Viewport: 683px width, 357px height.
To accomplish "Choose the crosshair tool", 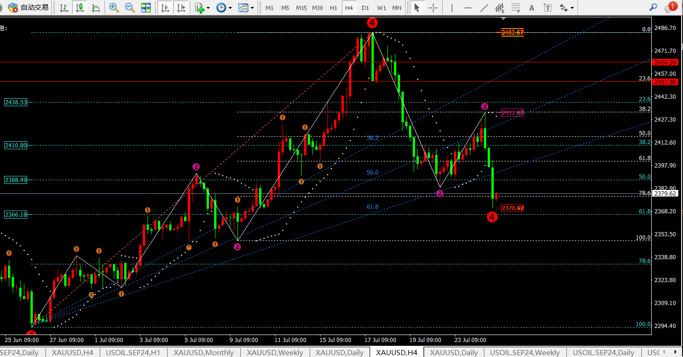I will (x=433, y=7).
